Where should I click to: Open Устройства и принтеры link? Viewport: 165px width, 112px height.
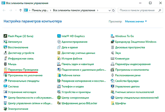click(x=76, y=92)
